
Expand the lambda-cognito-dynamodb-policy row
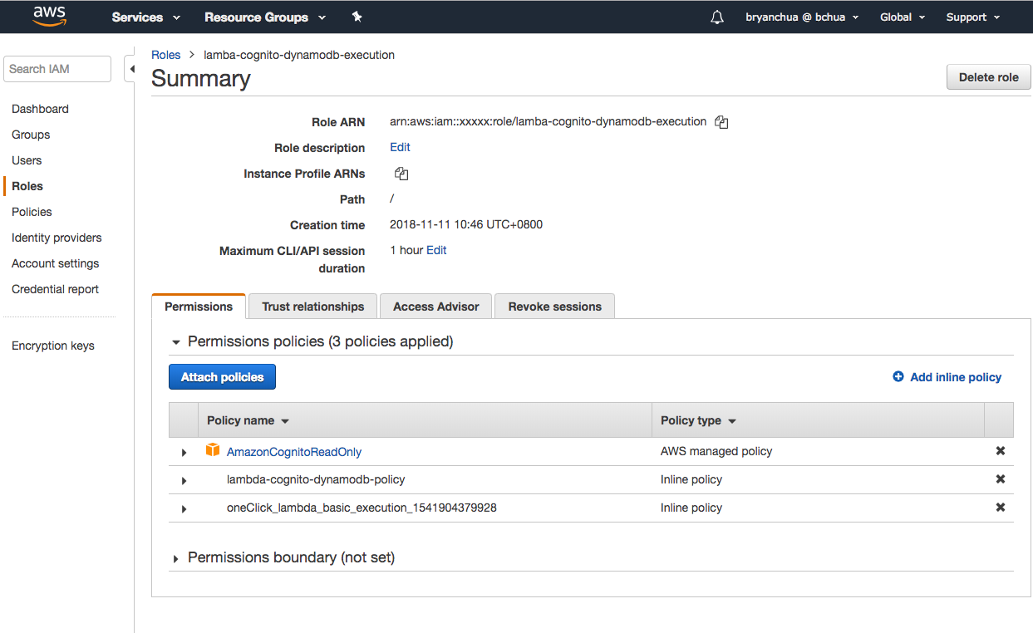(x=184, y=481)
